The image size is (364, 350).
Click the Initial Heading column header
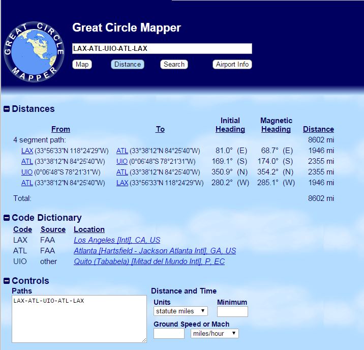coord(230,125)
